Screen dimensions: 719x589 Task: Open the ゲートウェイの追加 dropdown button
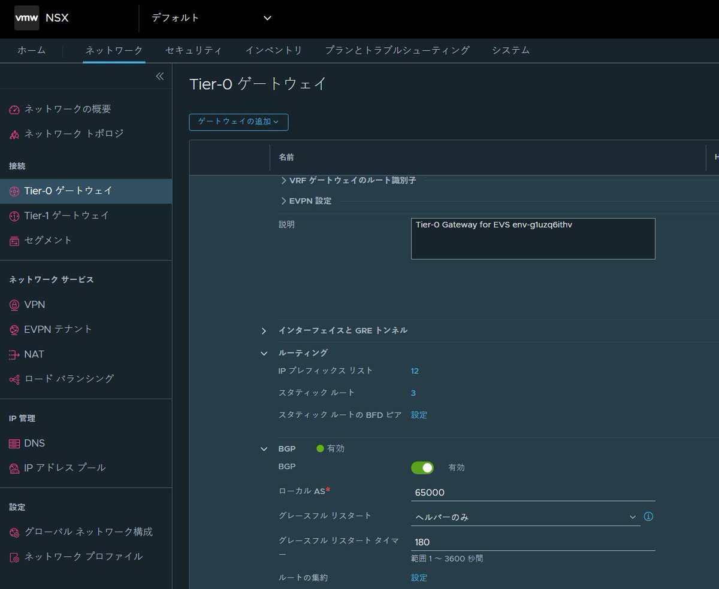(238, 122)
